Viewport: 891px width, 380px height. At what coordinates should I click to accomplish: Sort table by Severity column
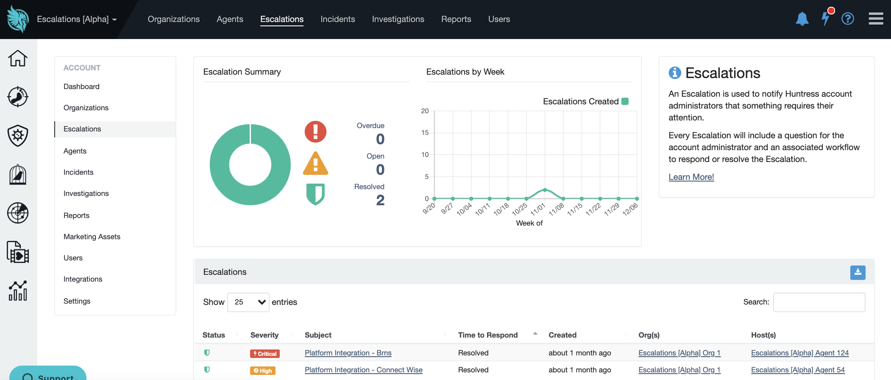[x=271, y=335]
